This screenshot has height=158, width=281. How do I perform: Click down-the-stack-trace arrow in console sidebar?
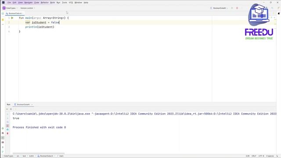tap(7, 118)
